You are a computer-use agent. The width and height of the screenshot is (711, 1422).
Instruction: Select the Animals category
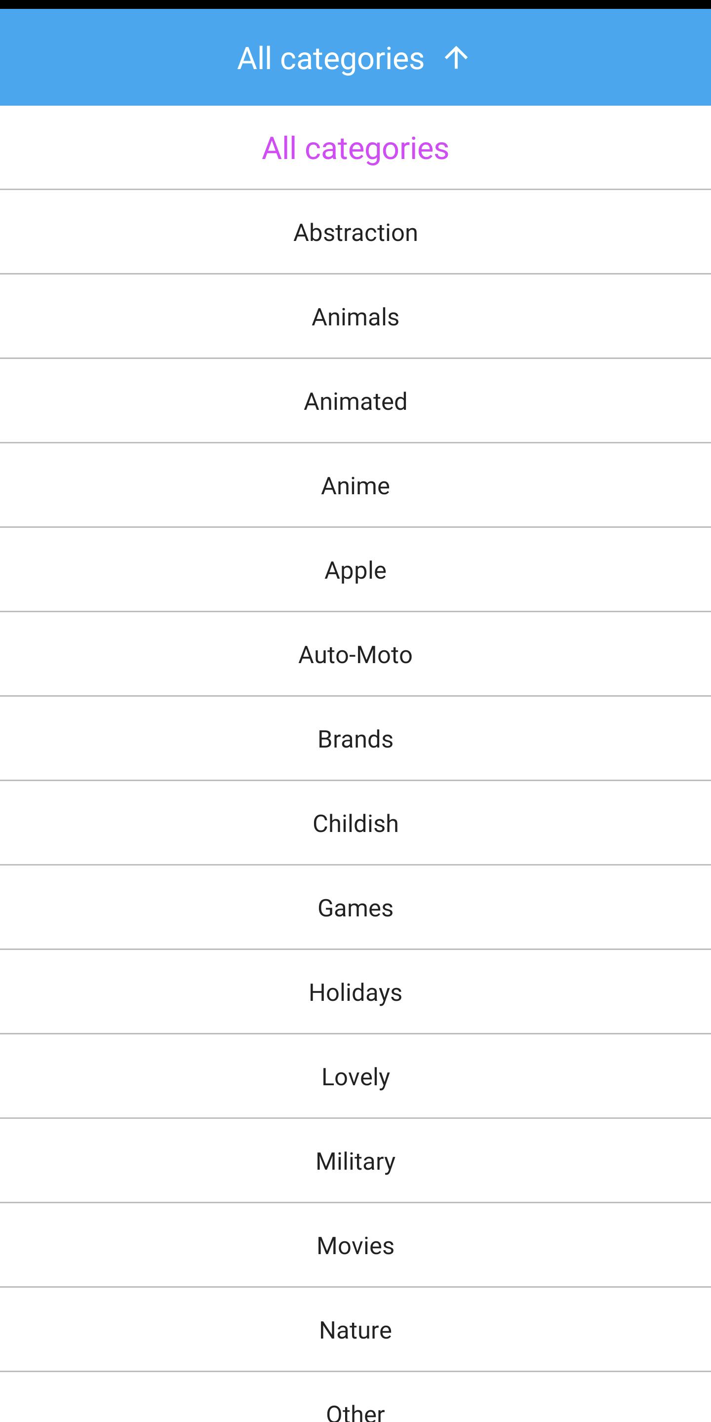point(355,317)
